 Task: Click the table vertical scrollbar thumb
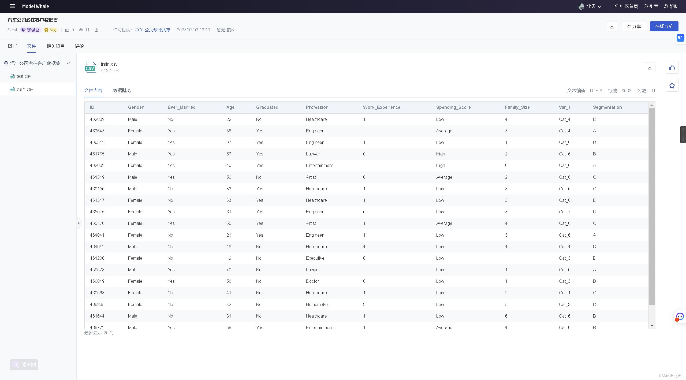coord(652,206)
